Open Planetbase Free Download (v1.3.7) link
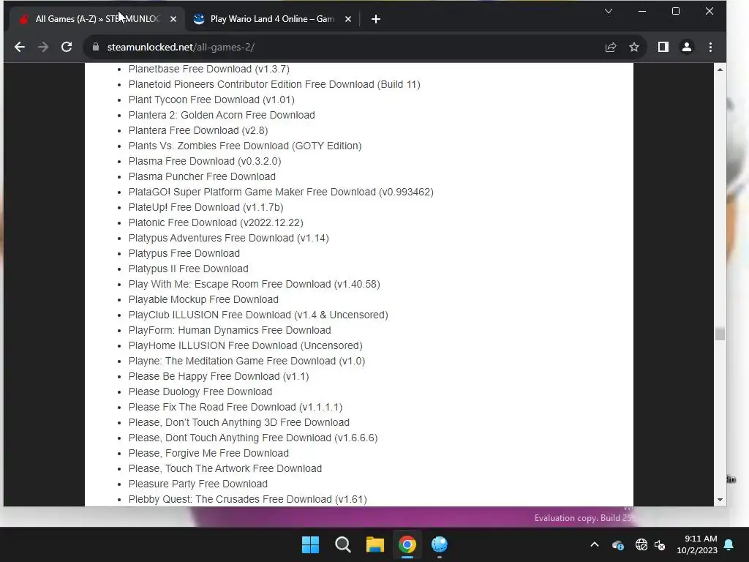Screen dimensions: 749x562 tap(208, 69)
